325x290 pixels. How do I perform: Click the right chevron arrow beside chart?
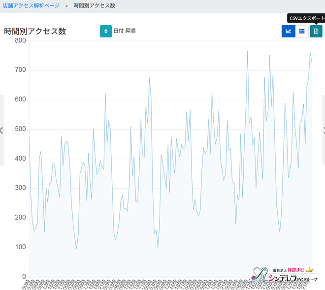323,130
